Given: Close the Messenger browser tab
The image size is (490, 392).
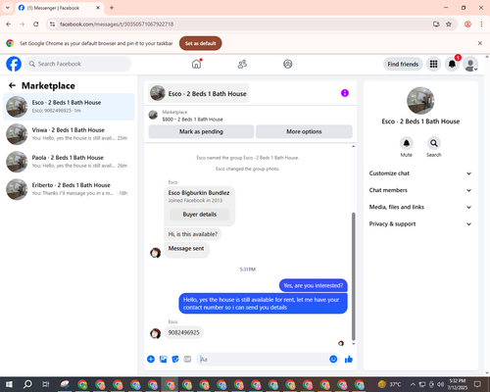Looking at the screenshot, I should [x=98, y=8].
